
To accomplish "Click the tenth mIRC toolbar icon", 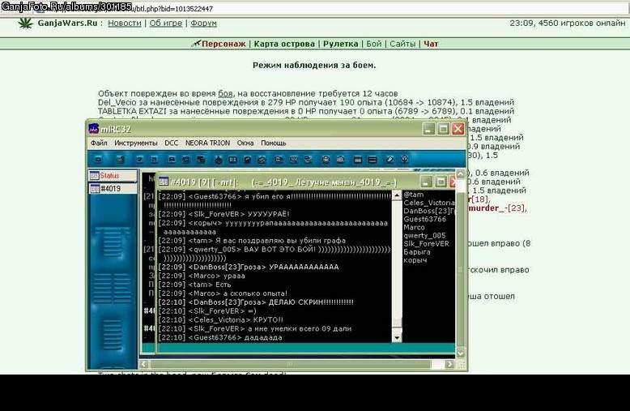I will pyautogui.click(x=247, y=160).
